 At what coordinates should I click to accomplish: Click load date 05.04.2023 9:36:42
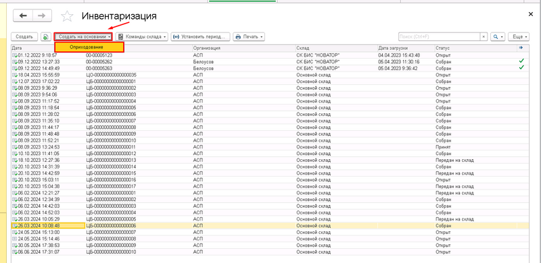[x=398, y=69]
